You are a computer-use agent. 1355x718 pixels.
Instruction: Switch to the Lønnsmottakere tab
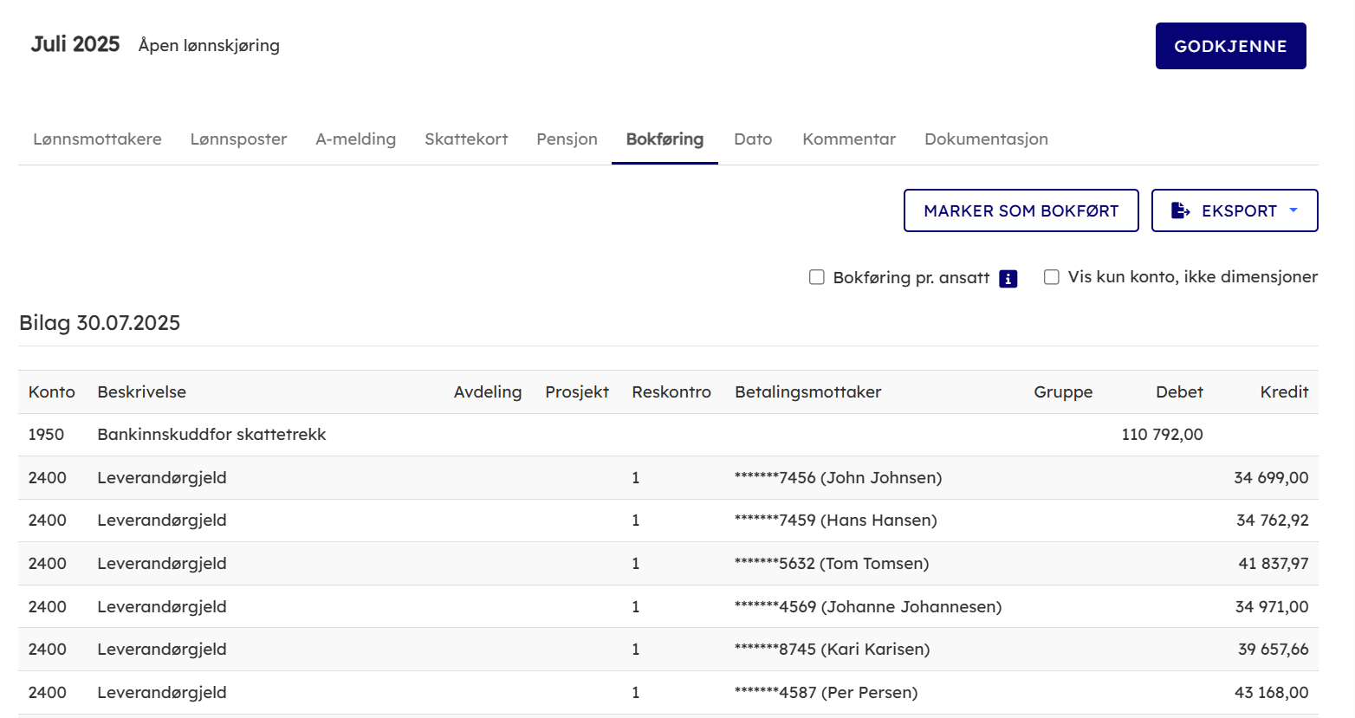coord(97,139)
